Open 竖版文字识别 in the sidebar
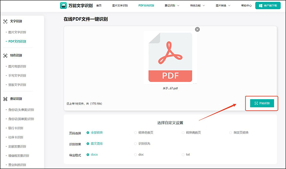Image resolution: width=286 pixels, height=169 pixels. tap(17, 85)
